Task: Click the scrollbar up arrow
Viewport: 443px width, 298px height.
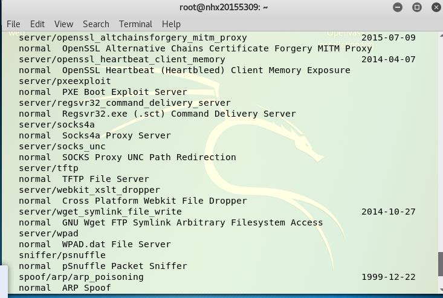Action: tap(441, 35)
